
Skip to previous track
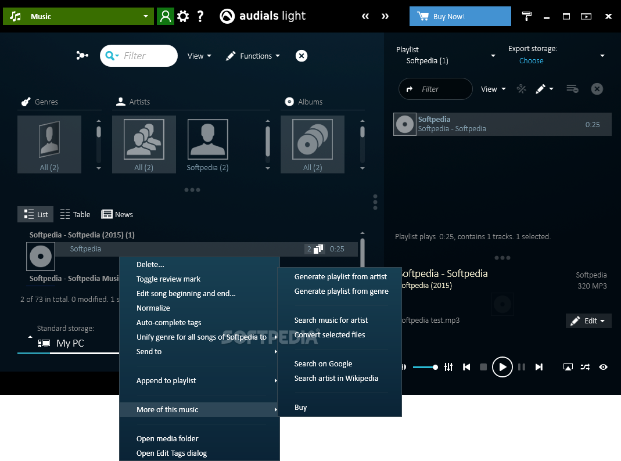[466, 367]
